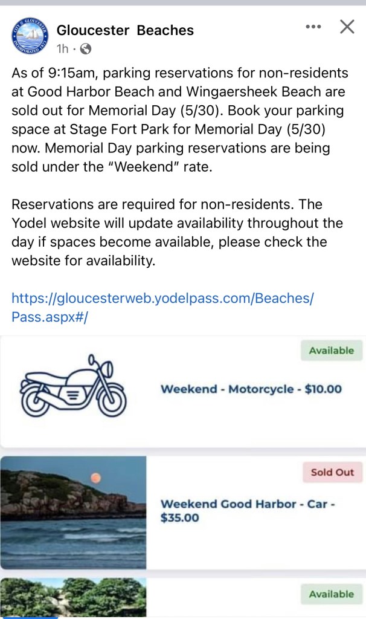The image size is (366, 619).
Task: Click the globe public audience icon
Action: (x=86, y=49)
